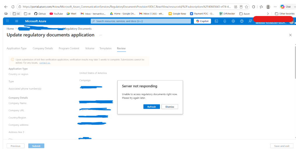296x149 pixels.
Task: Open the feedback icon in header
Action: point(250,21)
